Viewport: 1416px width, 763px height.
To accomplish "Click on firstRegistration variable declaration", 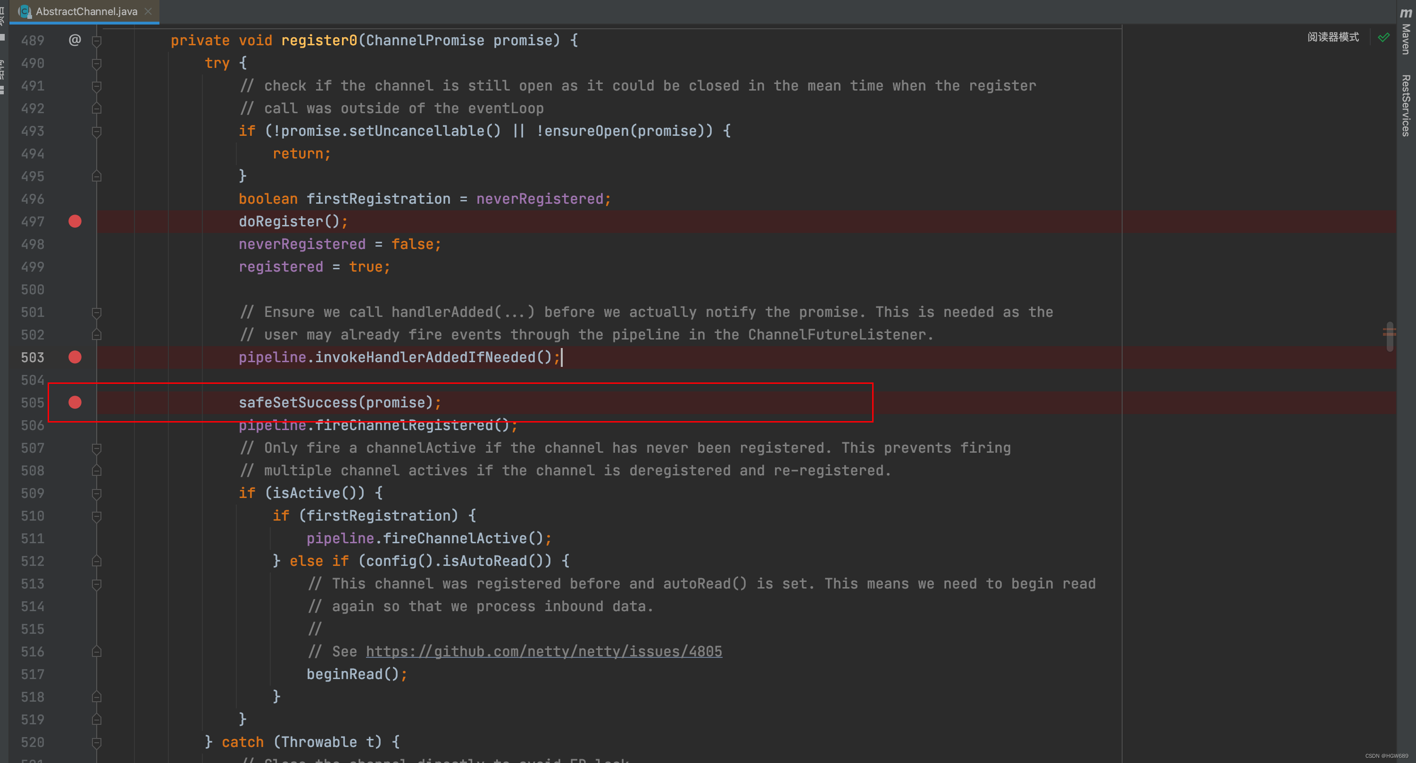I will (378, 199).
